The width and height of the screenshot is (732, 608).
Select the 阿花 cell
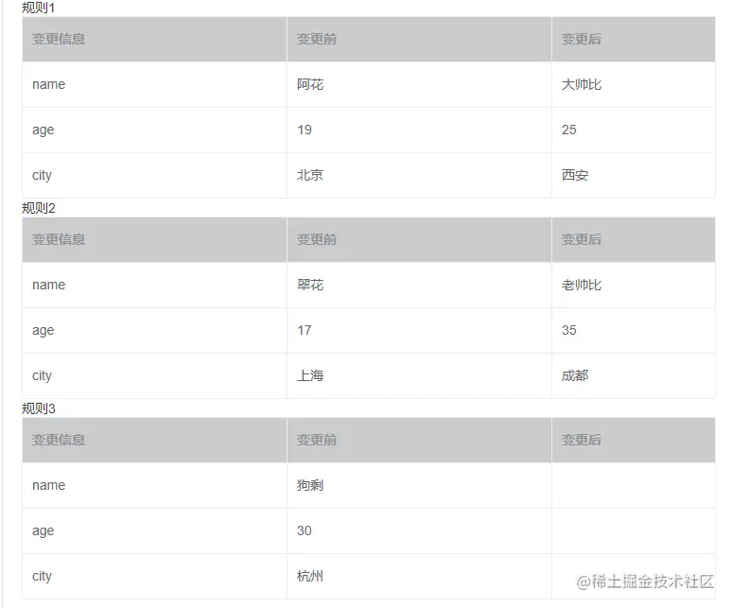[x=310, y=85]
